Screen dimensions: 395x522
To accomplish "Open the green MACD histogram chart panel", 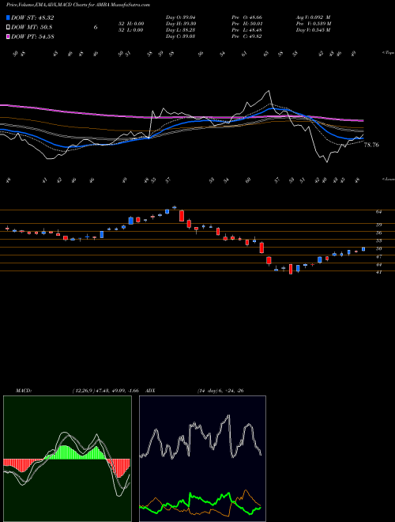I will point(67,459).
